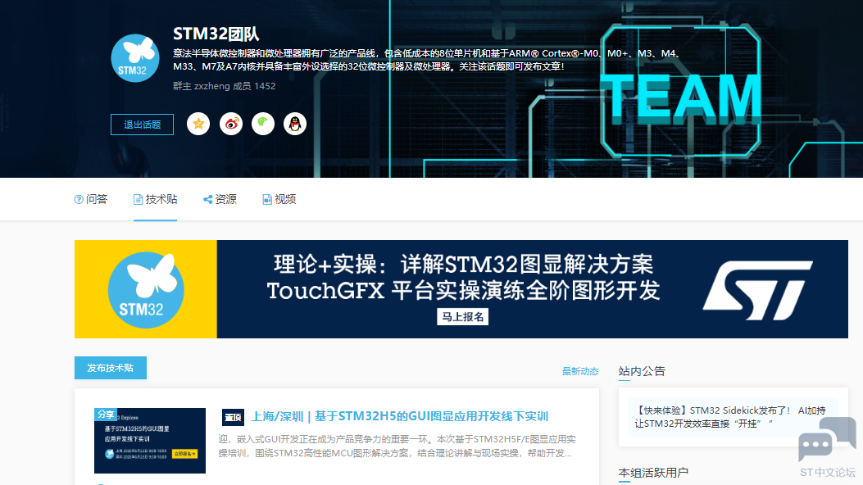This screenshot has height=485, width=863.
Task: Open the ST中文论坛 chat bubble icon
Action: coord(827,439)
